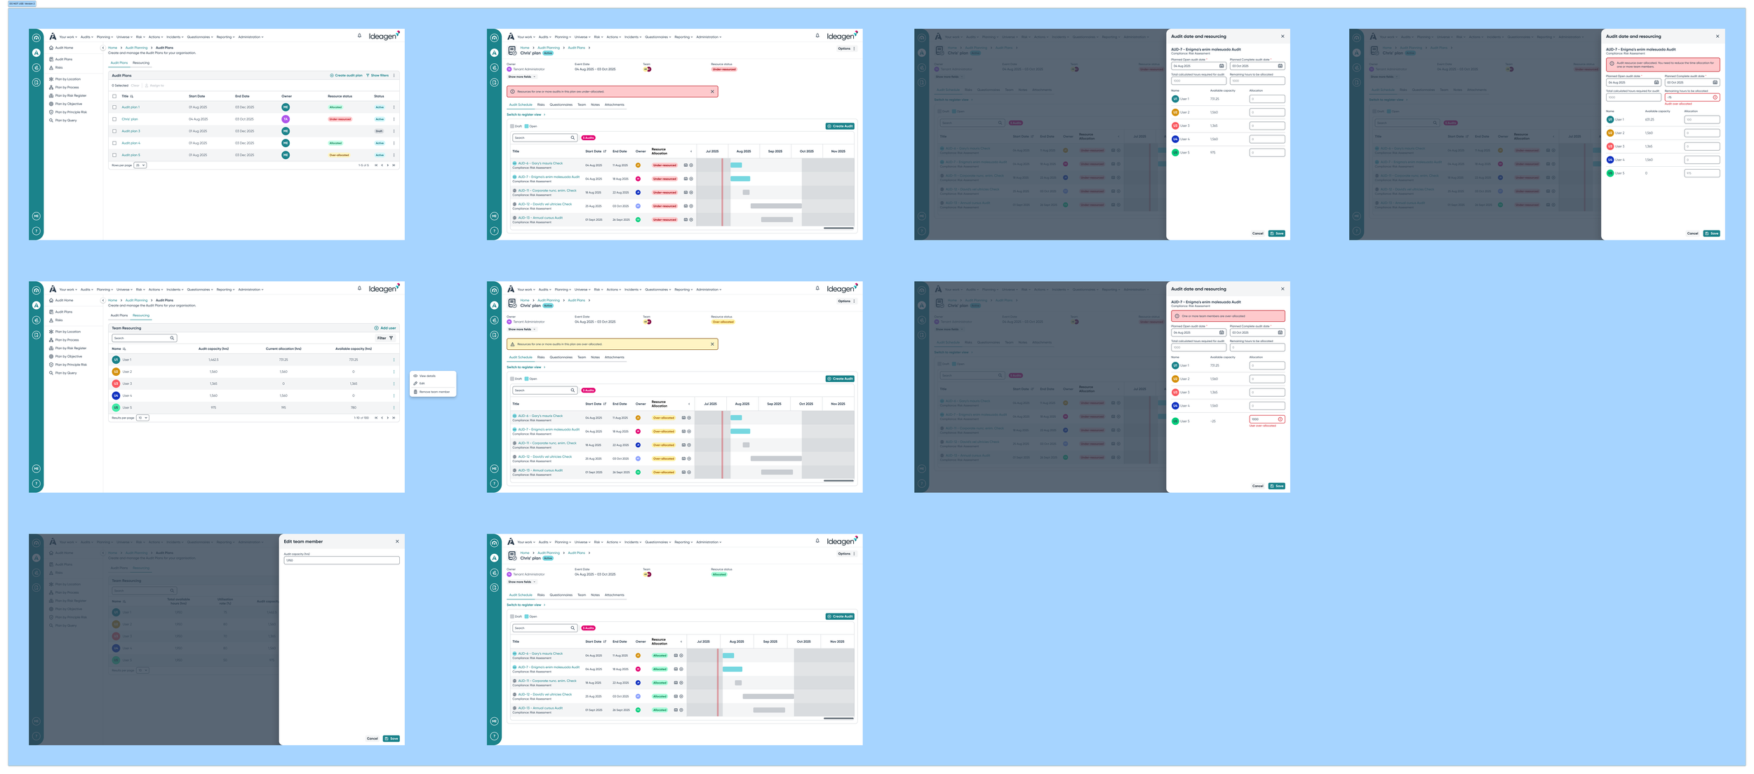Open the kebab menu on Audit plan 5 row
1754x774 pixels.
[394, 155]
